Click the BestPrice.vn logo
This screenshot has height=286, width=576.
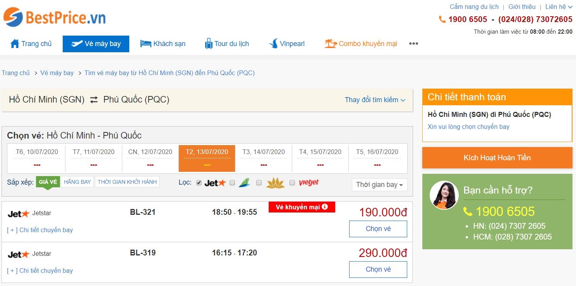tap(55, 17)
